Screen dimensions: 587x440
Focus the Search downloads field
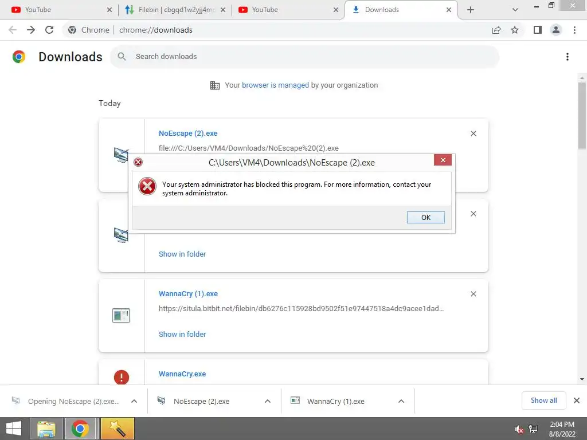click(304, 57)
